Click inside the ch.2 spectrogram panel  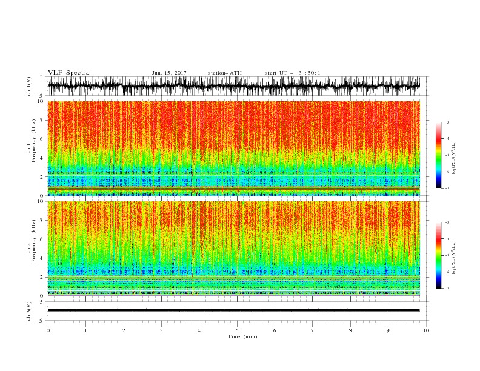[233, 249]
